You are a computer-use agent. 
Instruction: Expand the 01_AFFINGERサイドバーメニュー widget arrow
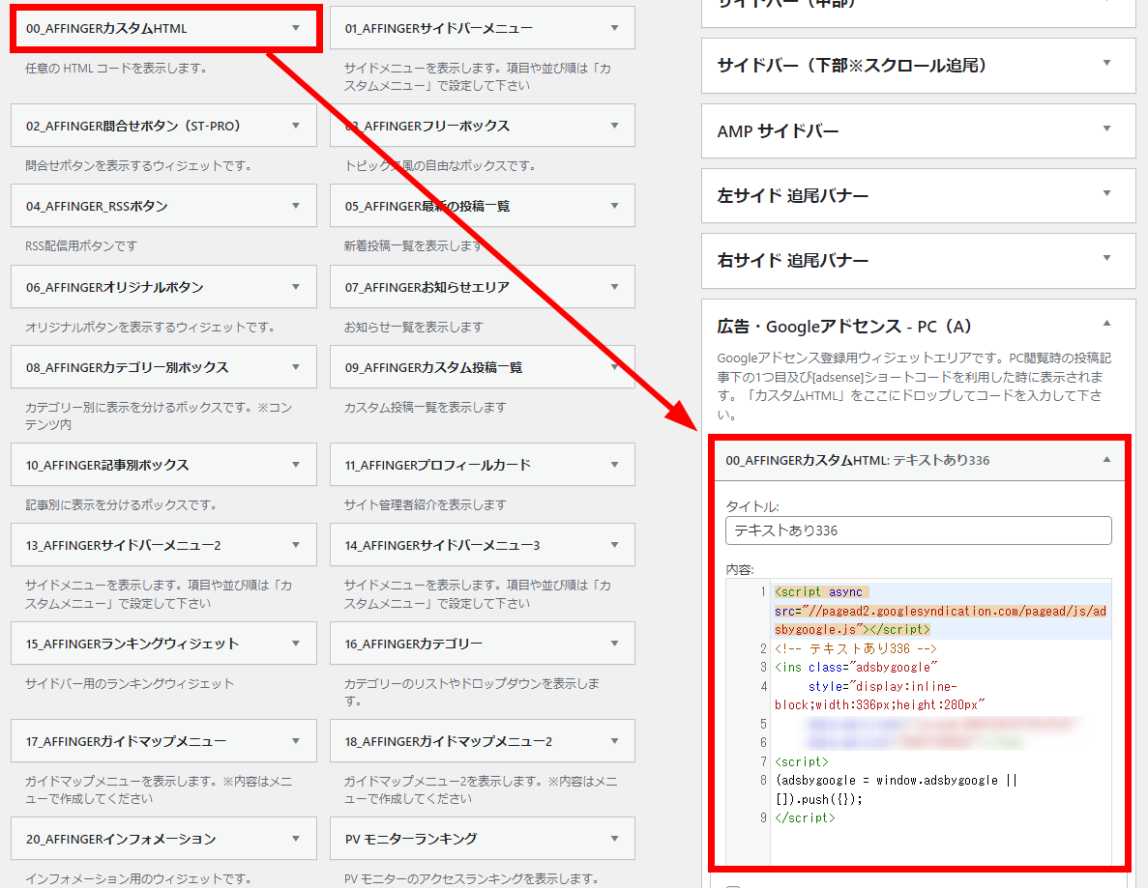[614, 28]
